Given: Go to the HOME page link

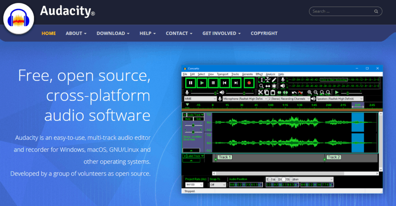Looking at the screenshot, I should pos(49,33).
